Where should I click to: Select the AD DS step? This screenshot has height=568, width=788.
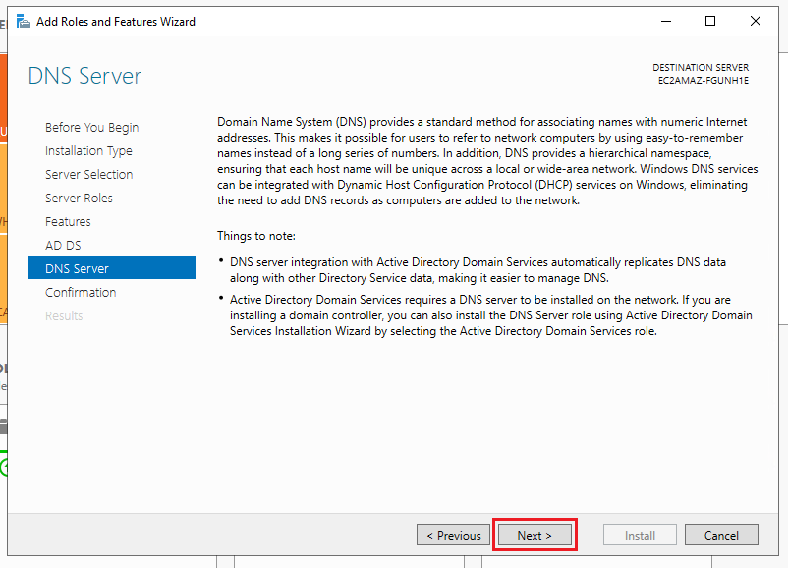63,246
